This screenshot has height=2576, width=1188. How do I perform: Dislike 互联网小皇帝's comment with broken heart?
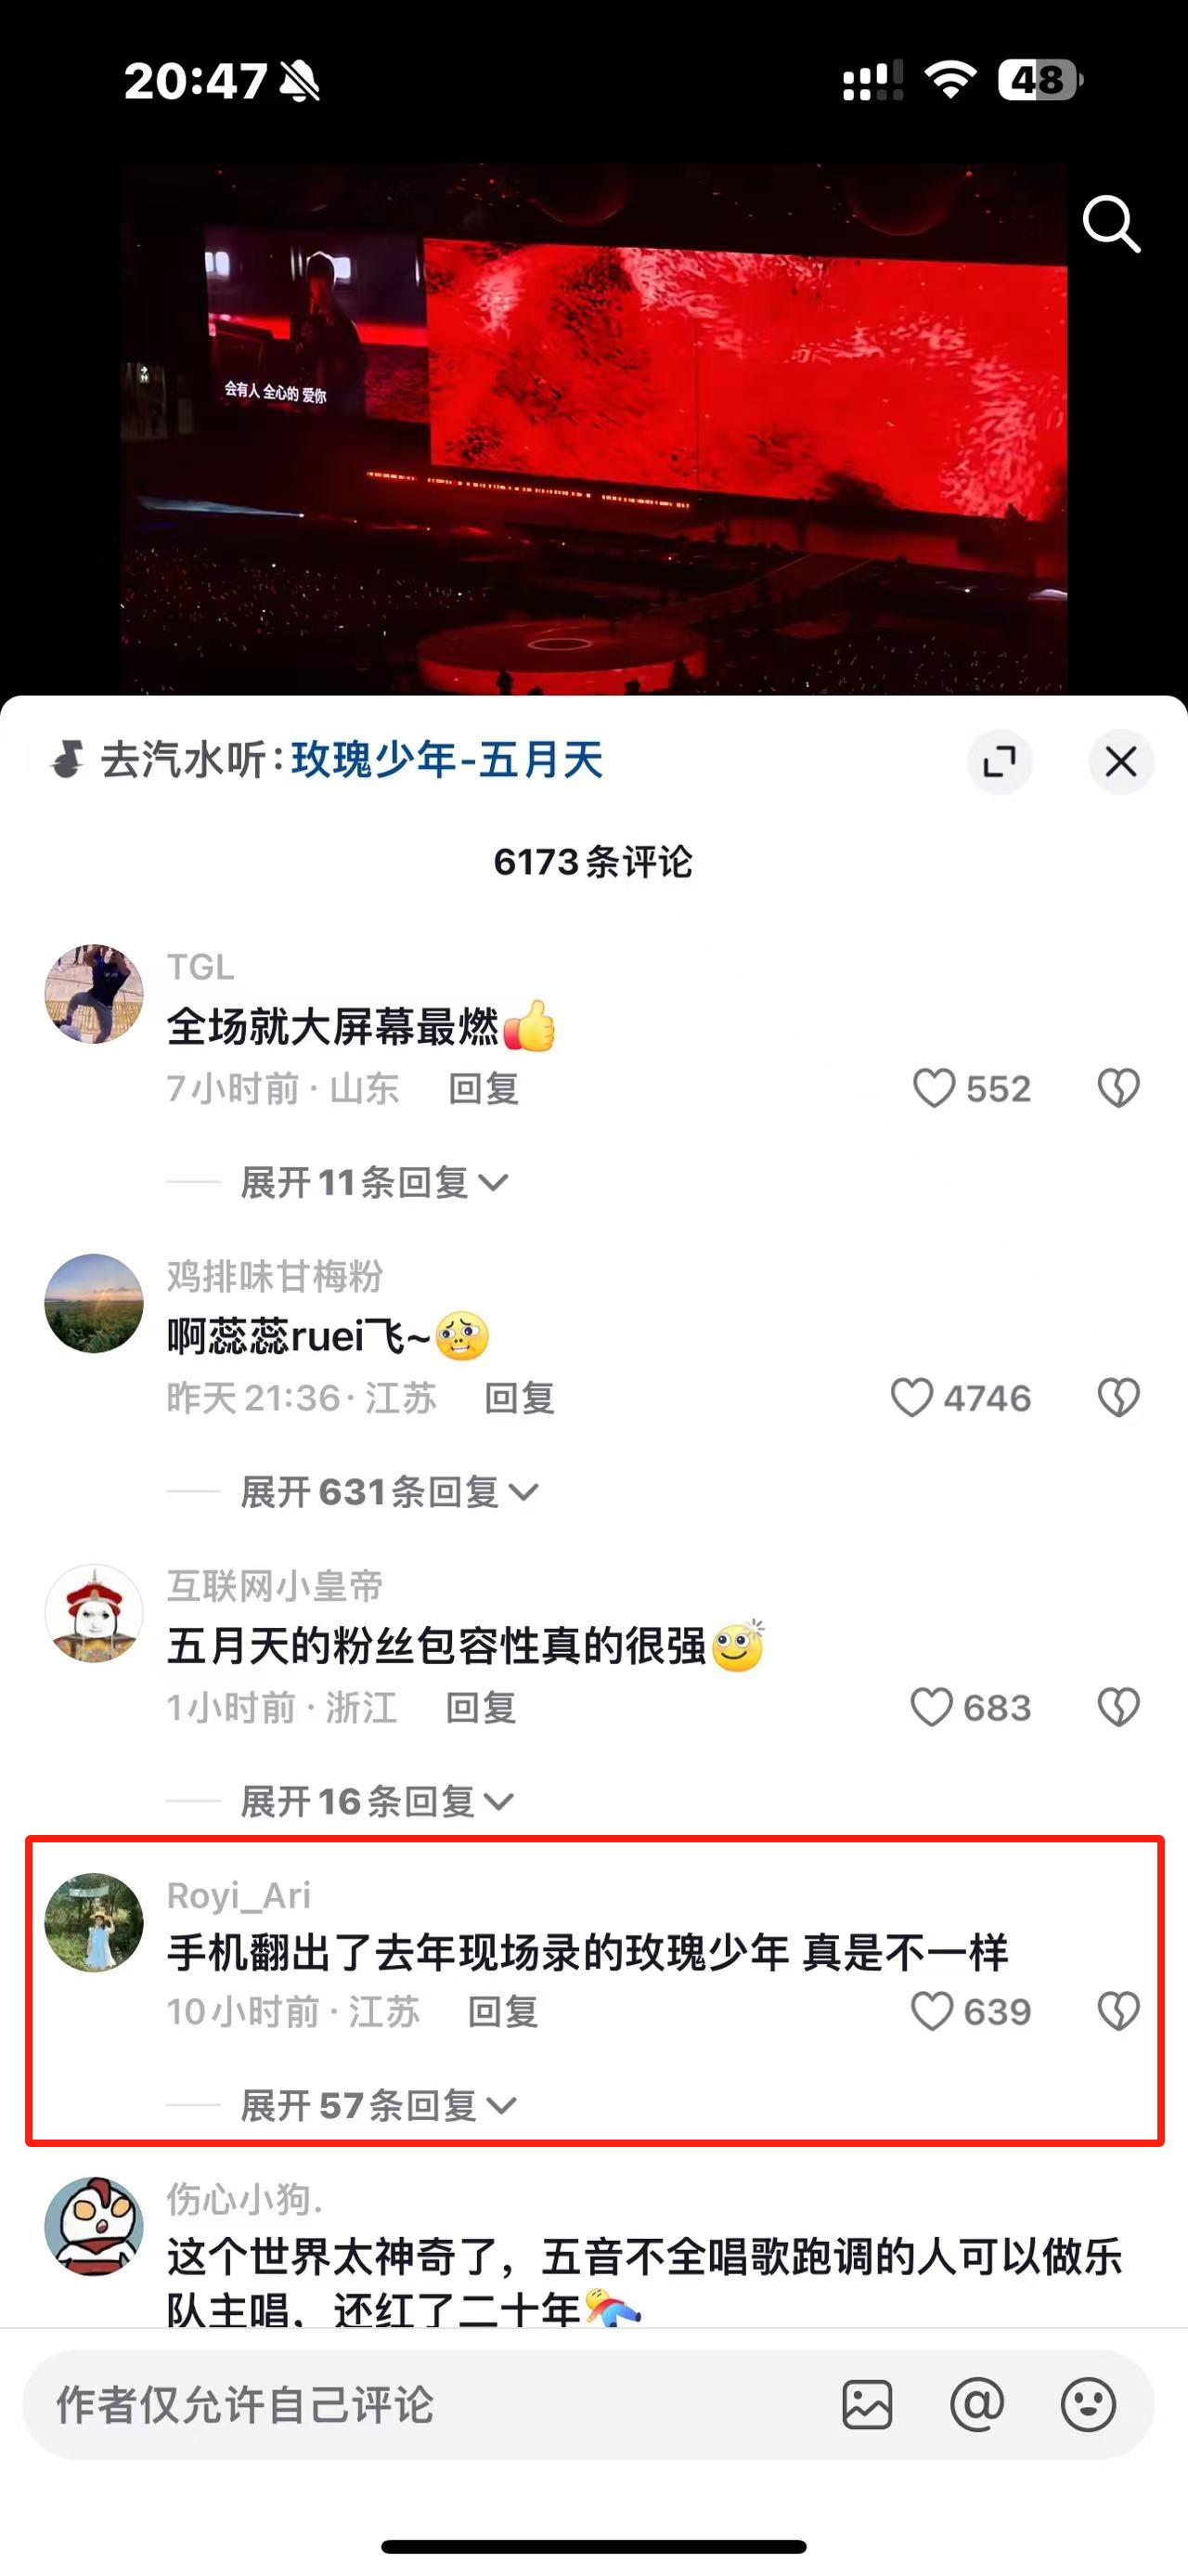click(1118, 1707)
